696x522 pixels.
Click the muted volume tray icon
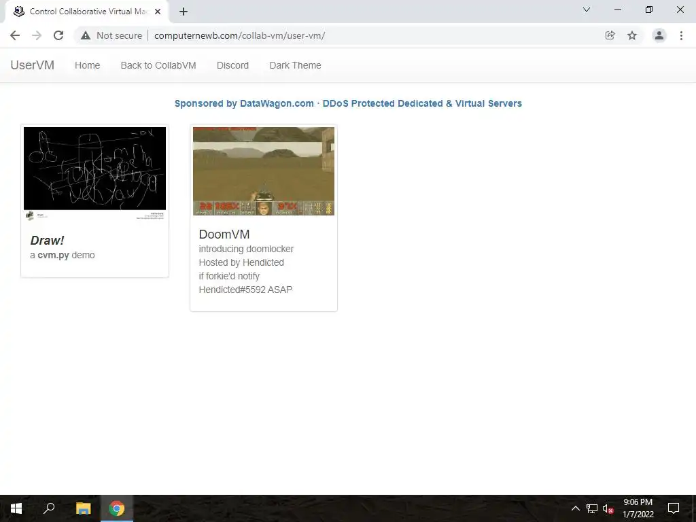(x=608, y=508)
